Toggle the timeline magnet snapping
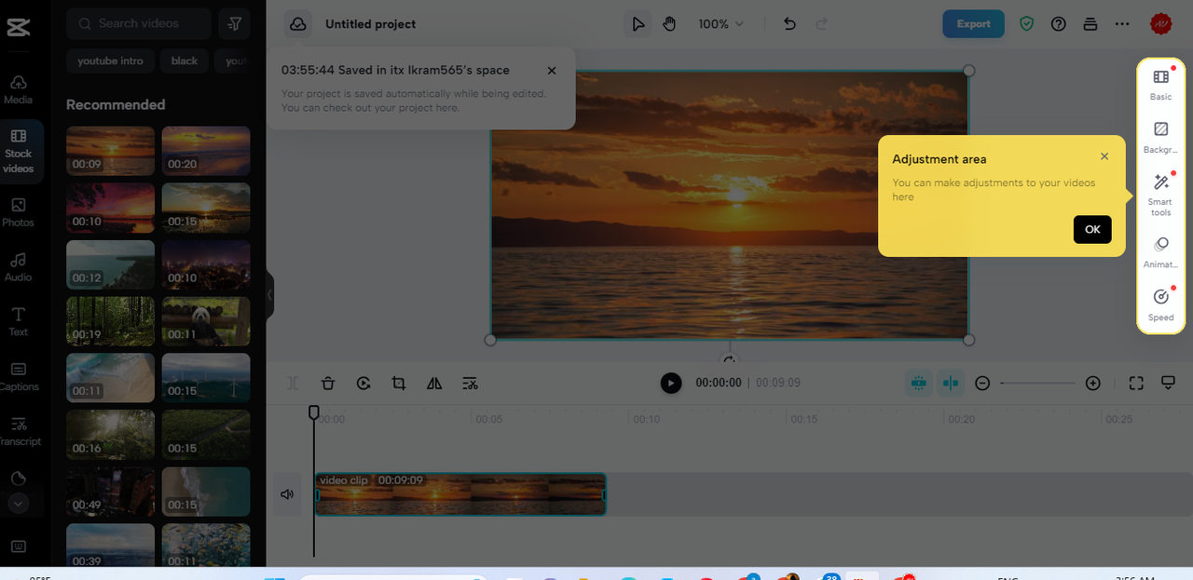This screenshot has width=1193, height=580. pos(919,383)
